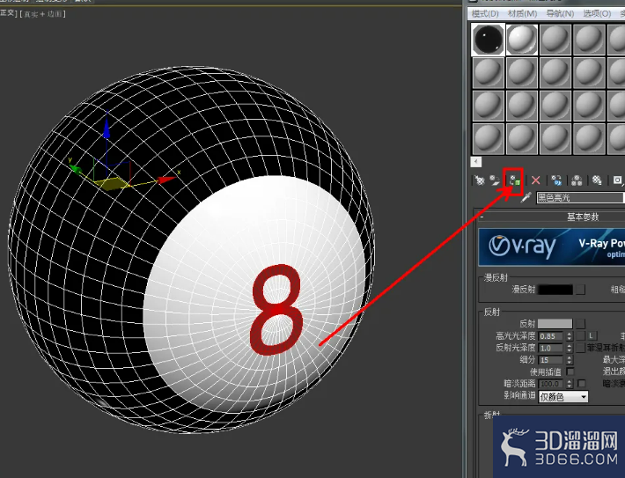Toggle the L lock button
625x478 pixels.
click(592, 335)
